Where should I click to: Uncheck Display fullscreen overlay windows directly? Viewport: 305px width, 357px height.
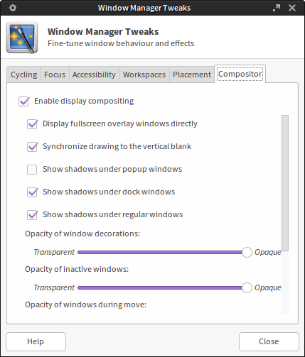click(x=33, y=124)
